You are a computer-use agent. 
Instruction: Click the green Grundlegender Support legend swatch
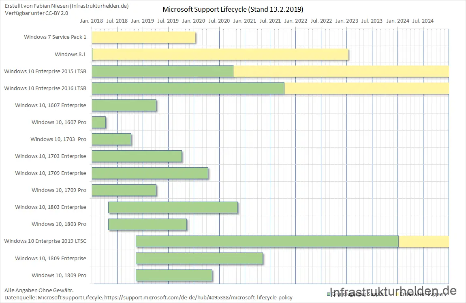(328, 294)
